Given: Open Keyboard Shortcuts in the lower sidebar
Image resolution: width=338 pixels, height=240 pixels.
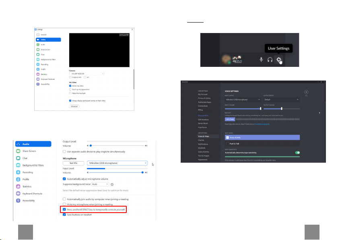Looking at the screenshot, I should [x=32, y=194].
